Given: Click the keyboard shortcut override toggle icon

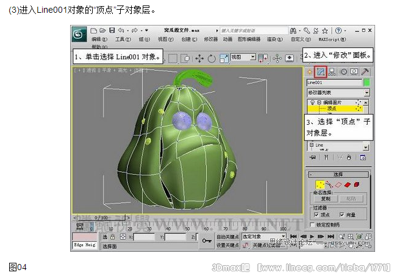Looking at the screenshot, I should (x=289, y=58).
